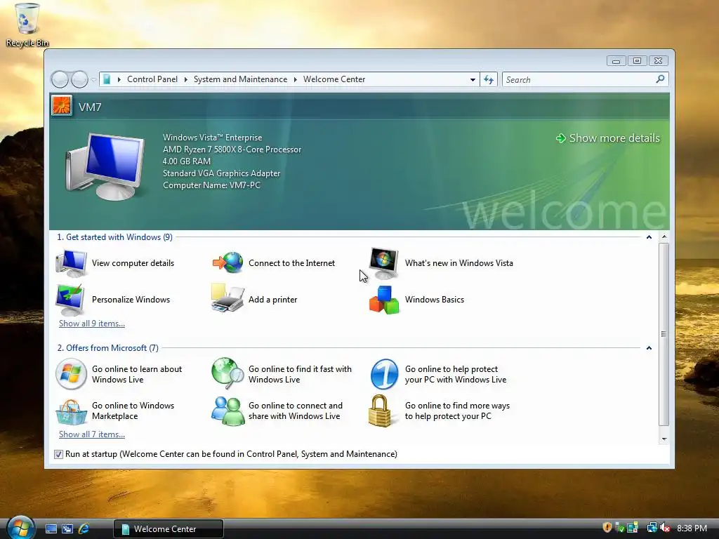Viewport: 719px width, 539px height.
Task: Click the refresh button beside address bar
Action: tap(489, 80)
